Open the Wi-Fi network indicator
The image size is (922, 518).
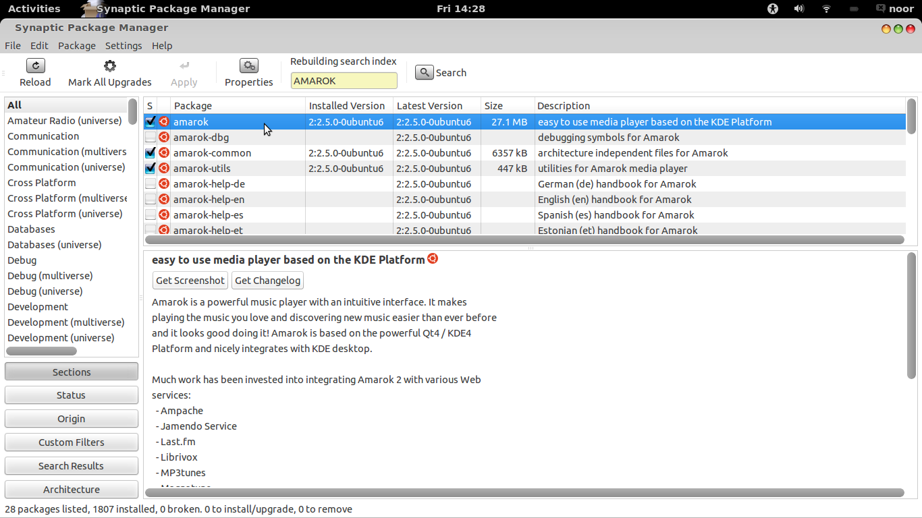[x=826, y=9]
